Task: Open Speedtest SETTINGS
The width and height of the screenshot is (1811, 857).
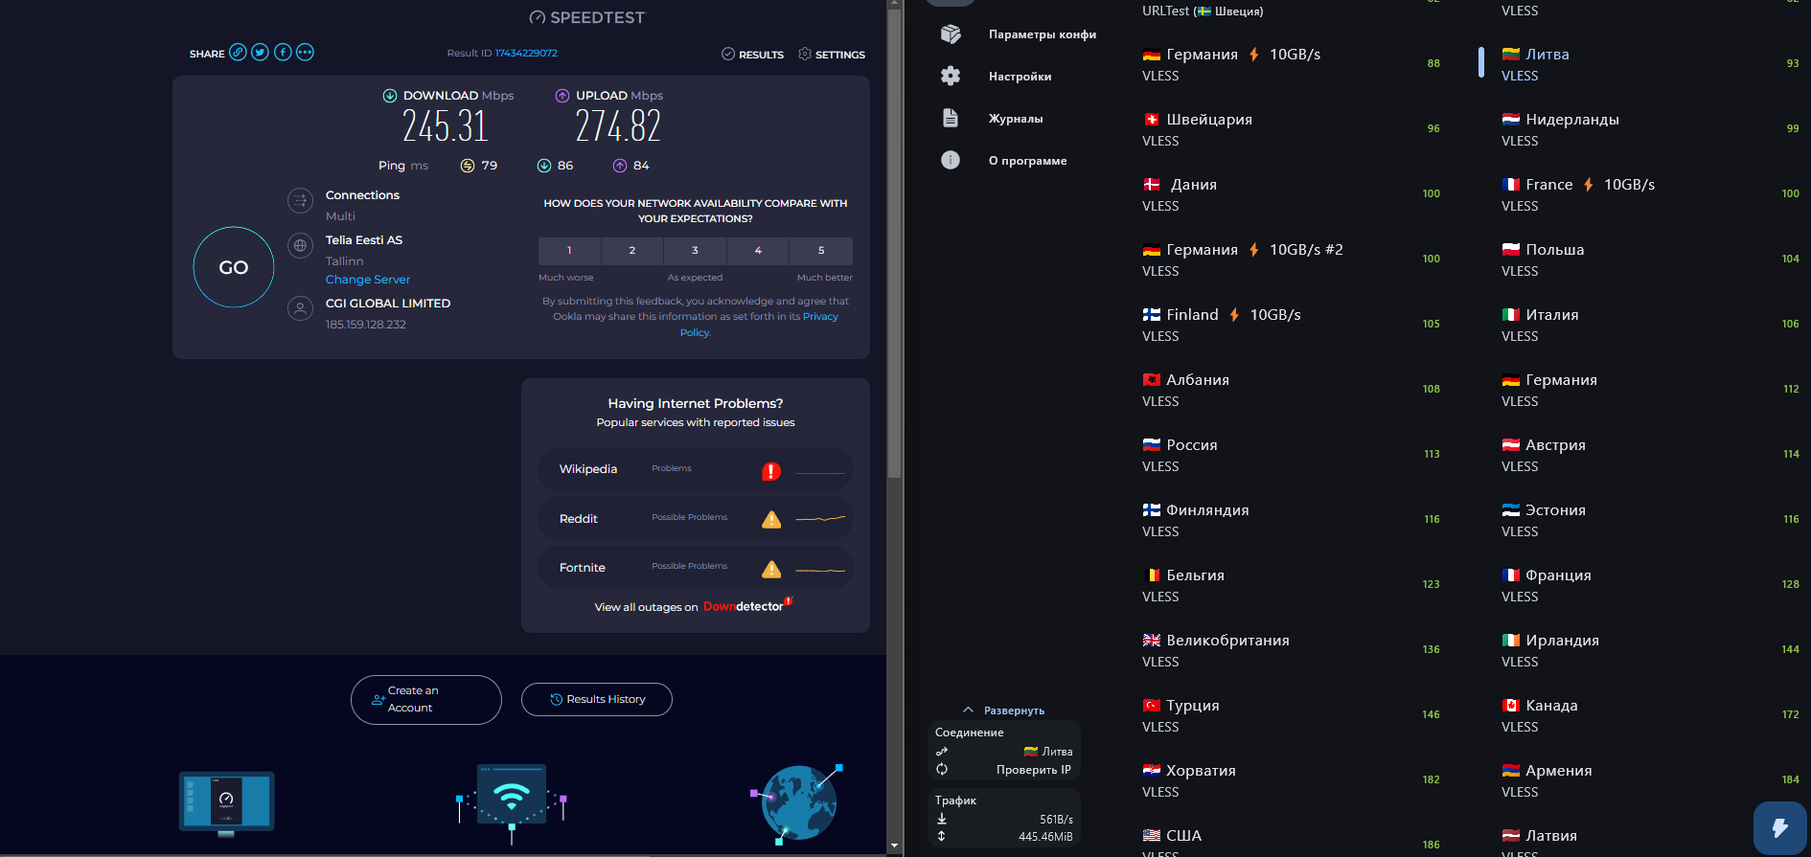Action: (x=832, y=55)
